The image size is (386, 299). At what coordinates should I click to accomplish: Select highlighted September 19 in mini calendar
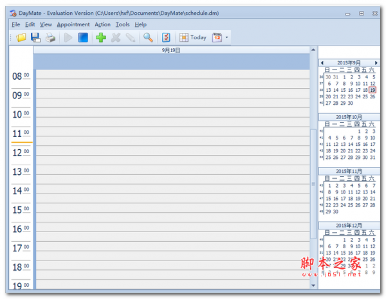[x=372, y=90]
